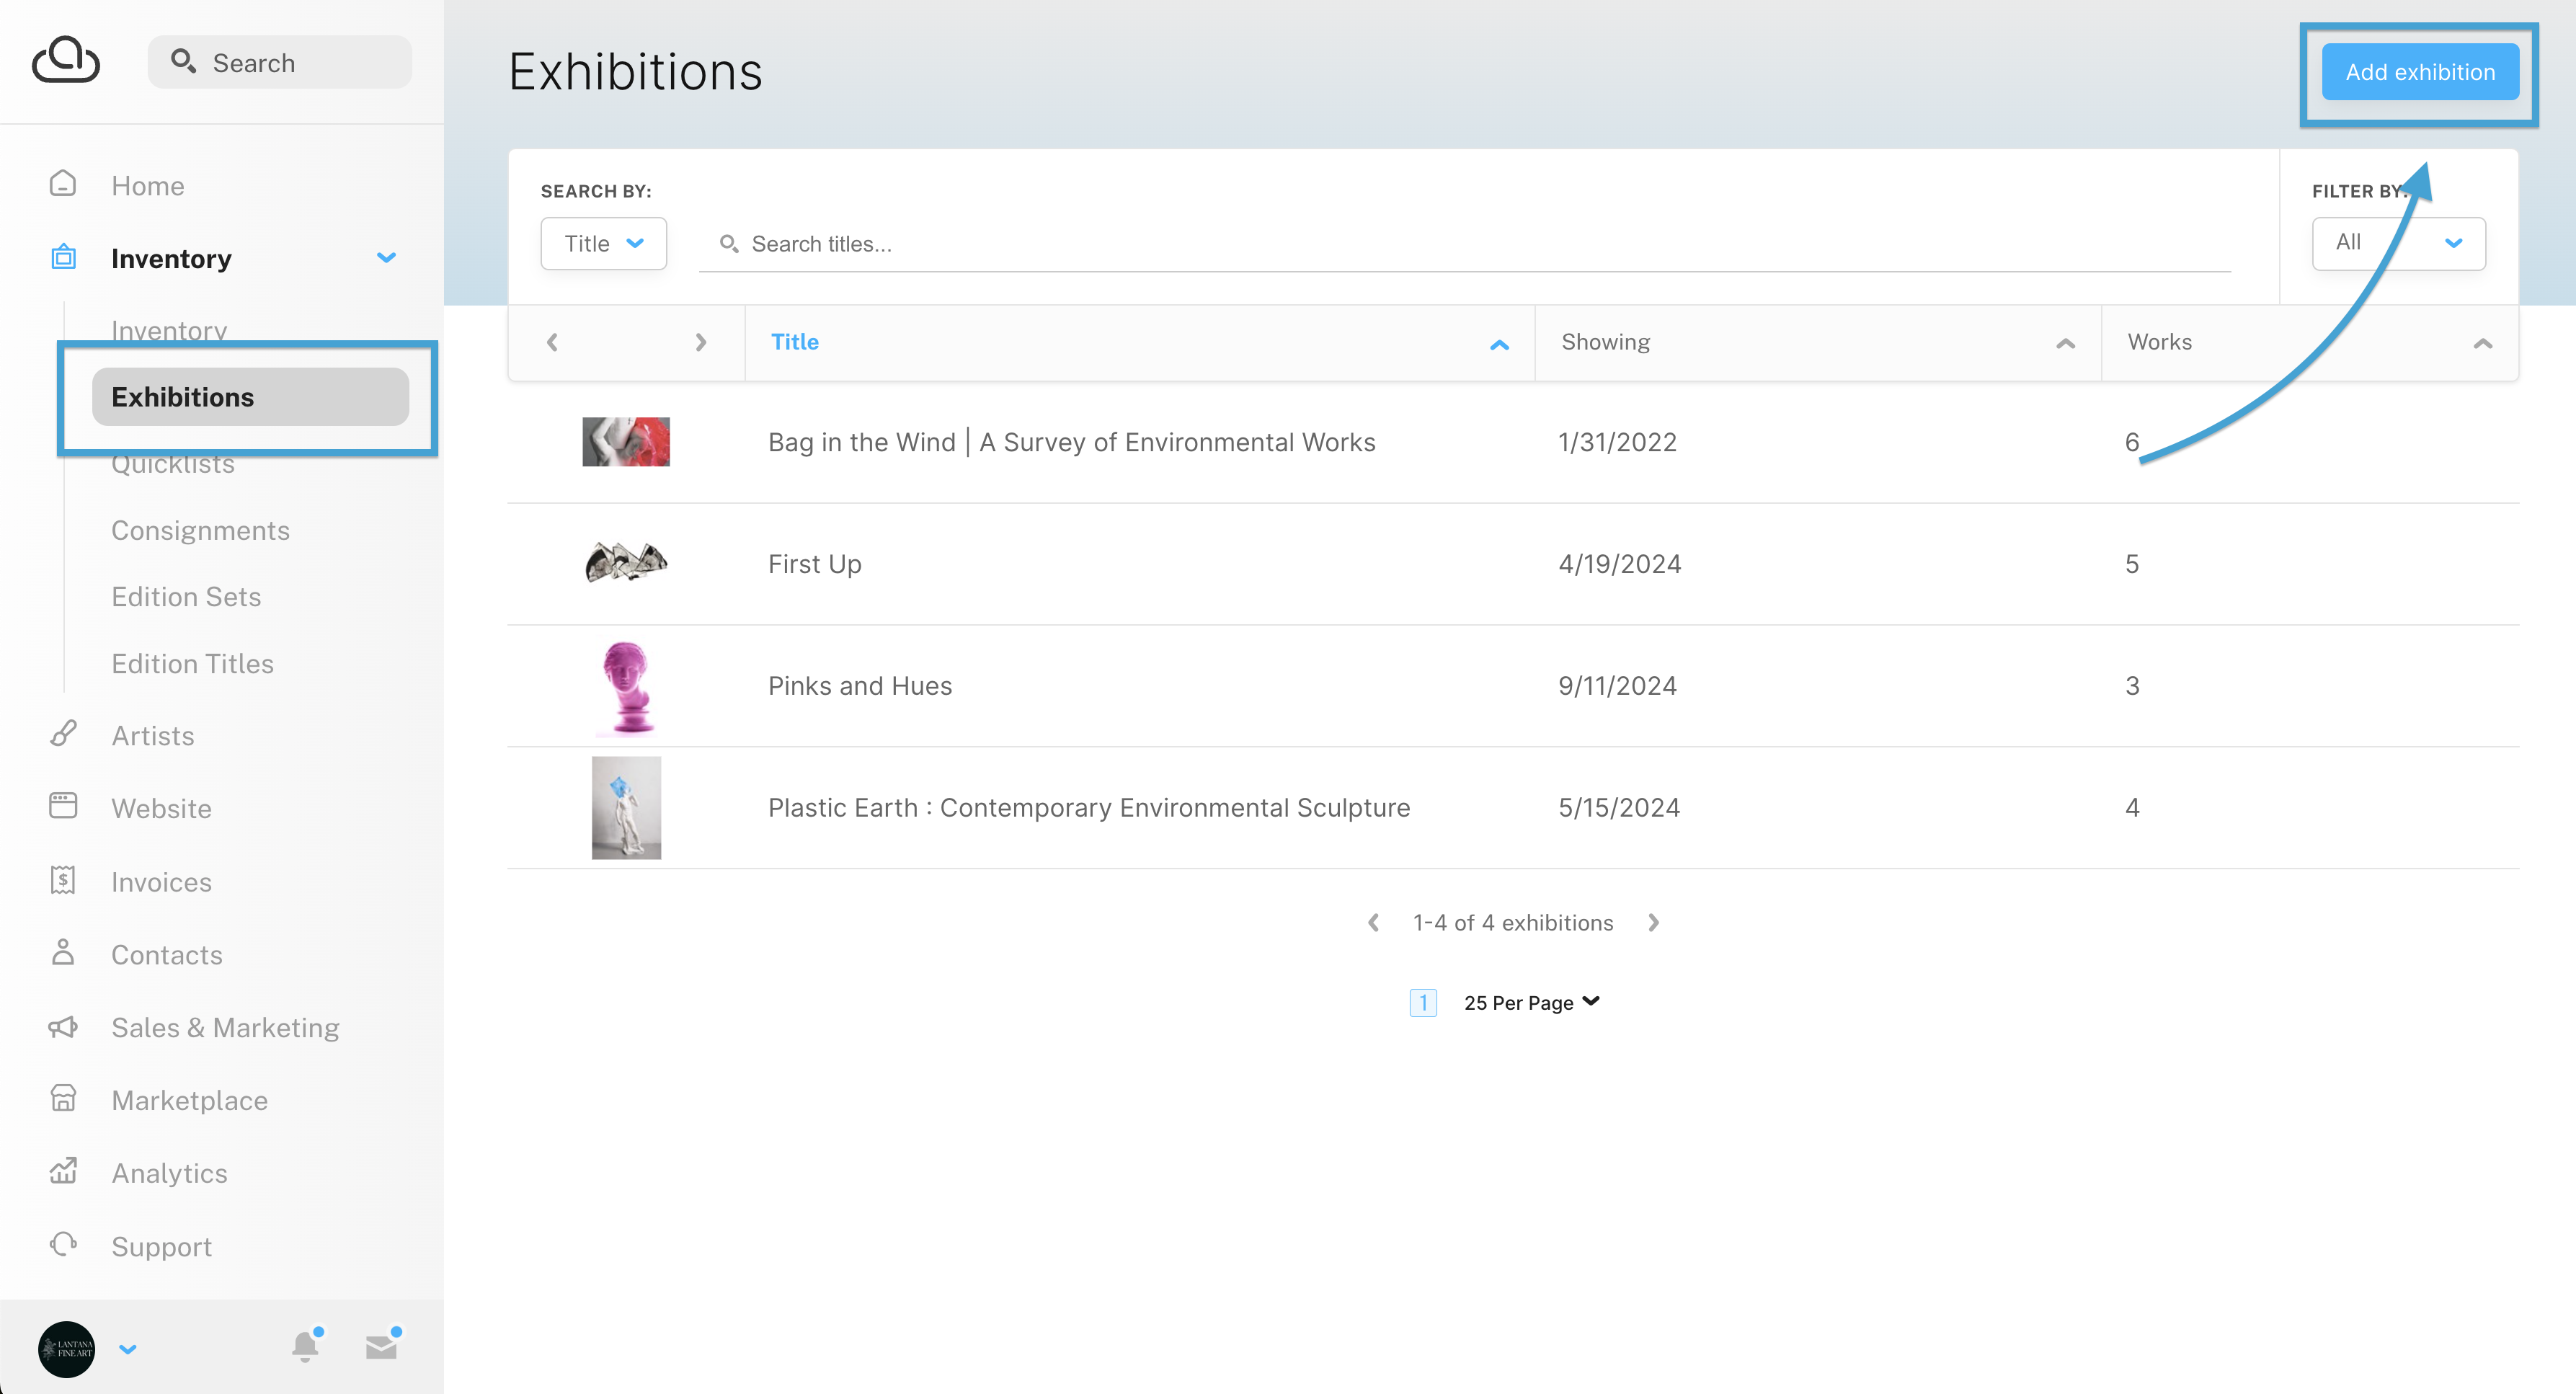This screenshot has height=1394, width=2576.
Task: Toggle the Showing column sort order
Action: (2064, 344)
